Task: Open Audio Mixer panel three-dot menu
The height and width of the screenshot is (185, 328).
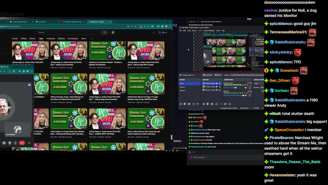Action: pos(230,104)
